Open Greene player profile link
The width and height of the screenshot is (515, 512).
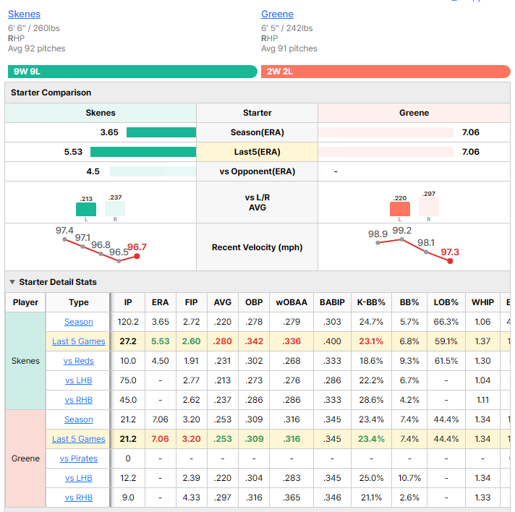(x=277, y=14)
